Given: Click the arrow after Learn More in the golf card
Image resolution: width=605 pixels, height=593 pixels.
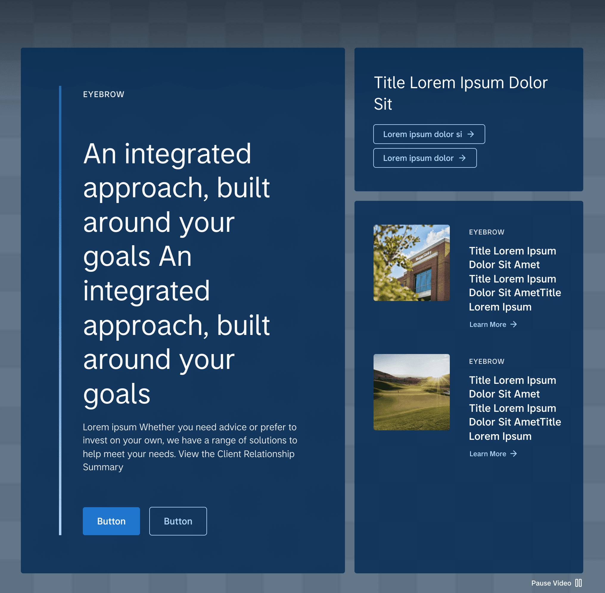Looking at the screenshot, I should 514,454.
